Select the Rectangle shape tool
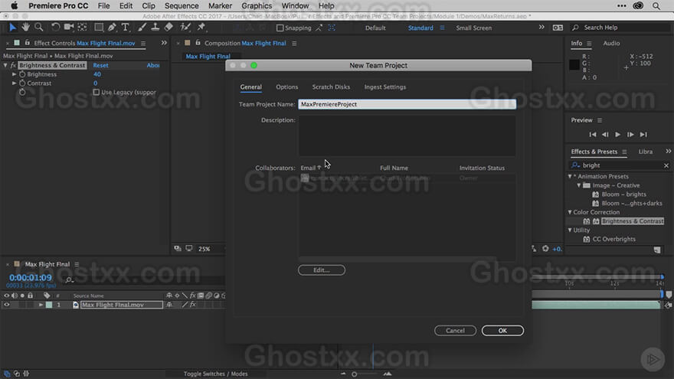 pyautogui.click(x=99, y=27)
